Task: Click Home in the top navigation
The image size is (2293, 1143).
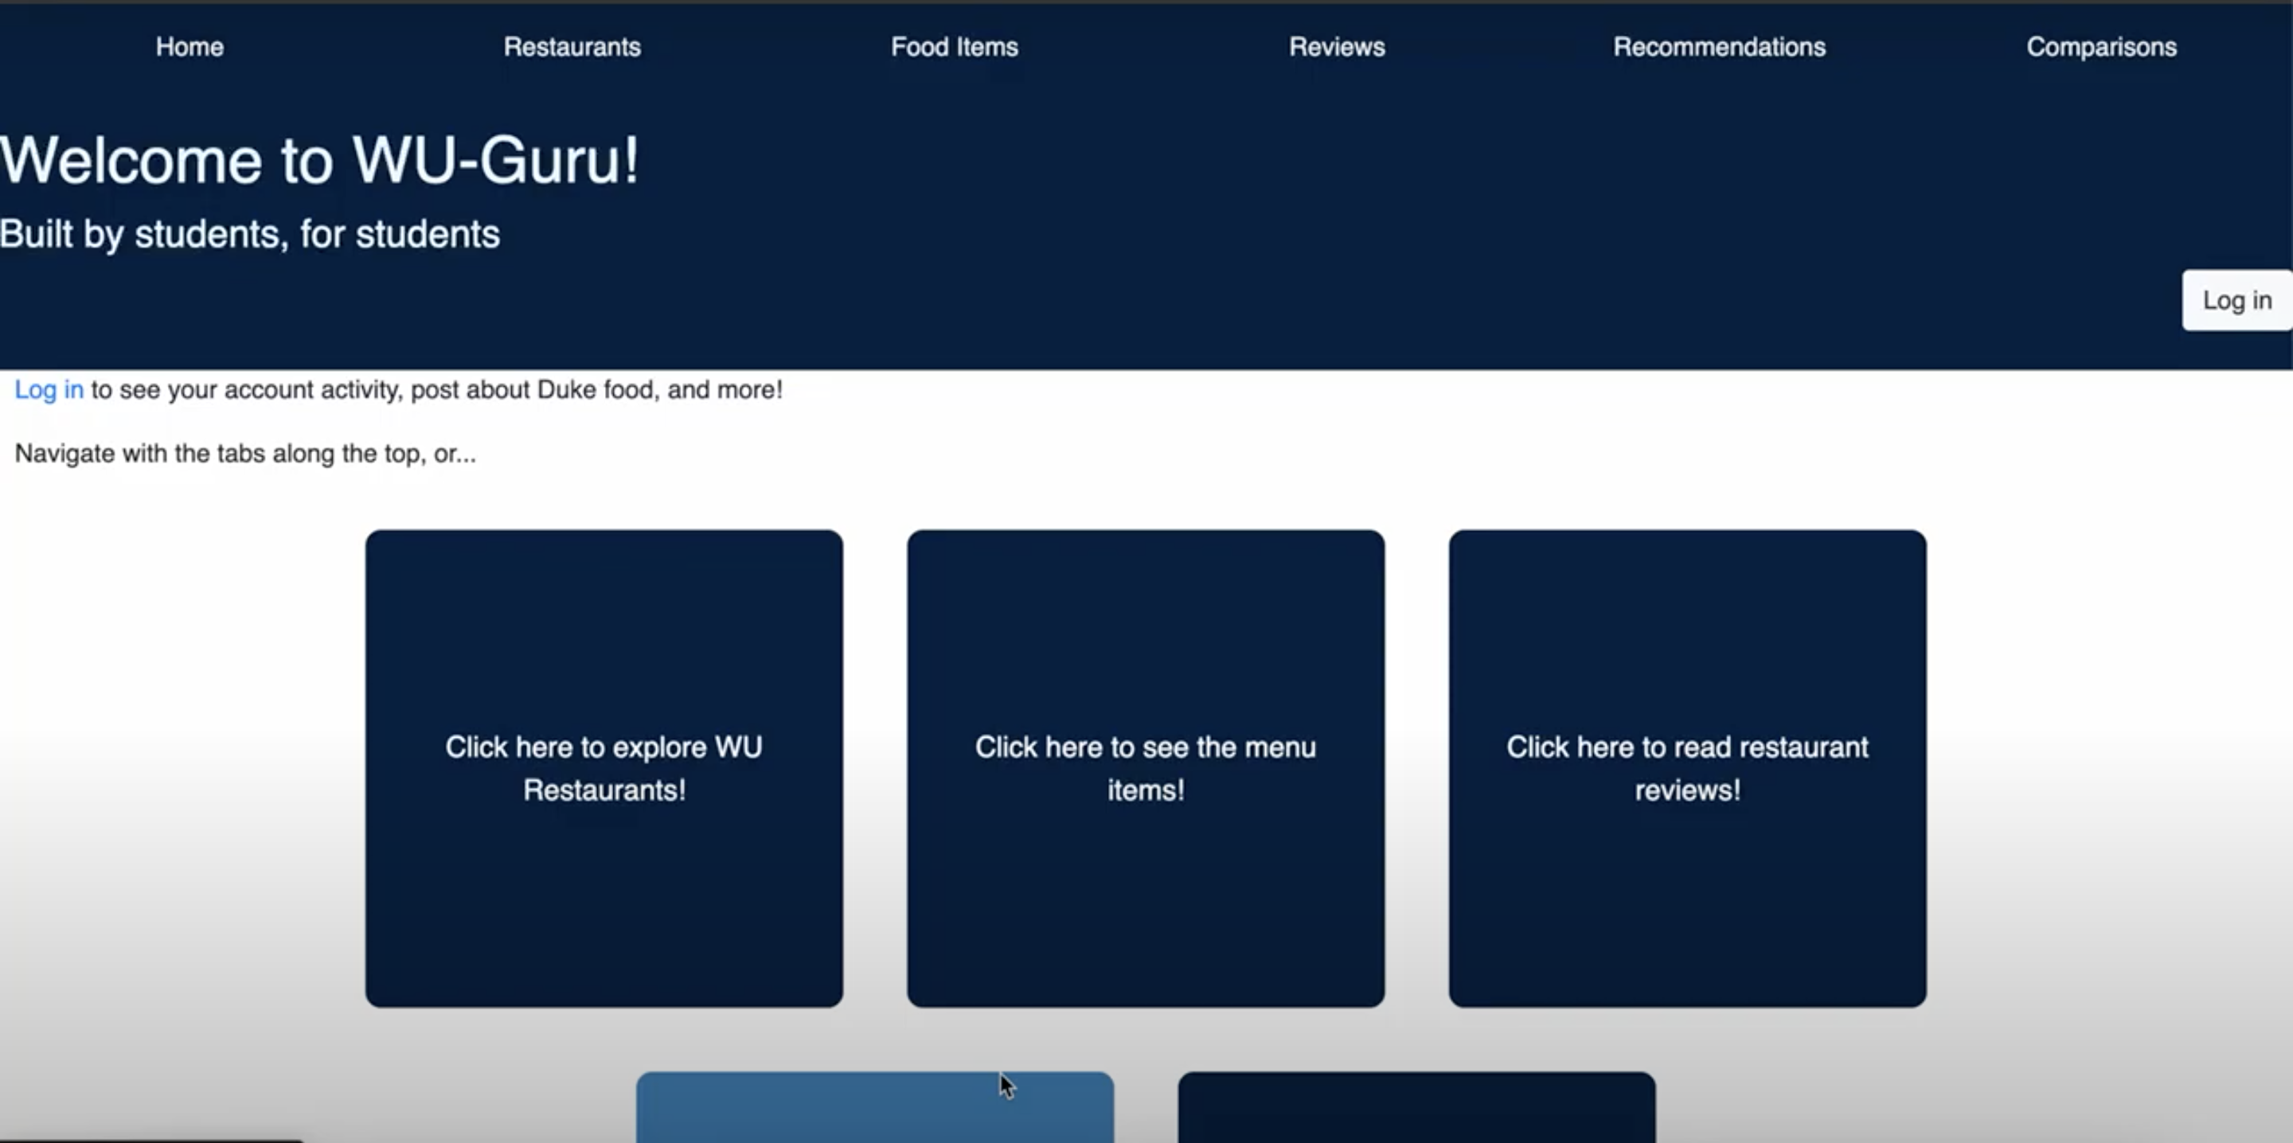Action: click(x=189, y=46)
